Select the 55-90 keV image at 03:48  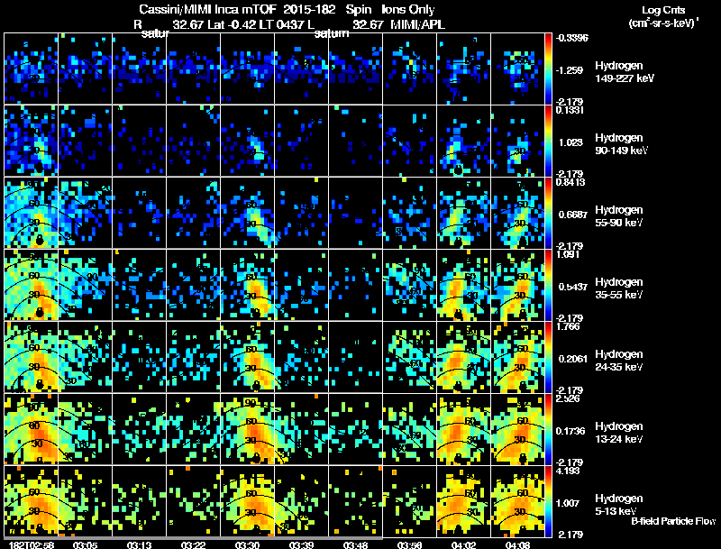(x=355, y=213)
